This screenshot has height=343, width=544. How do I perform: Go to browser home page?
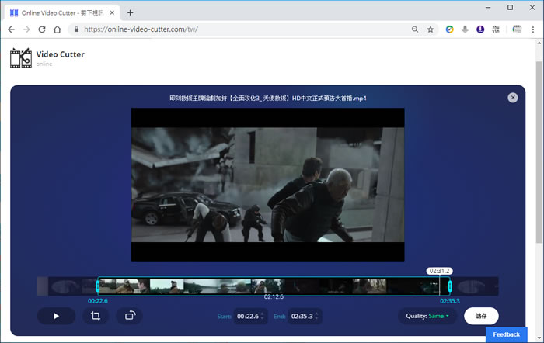[x=58, y=29]
